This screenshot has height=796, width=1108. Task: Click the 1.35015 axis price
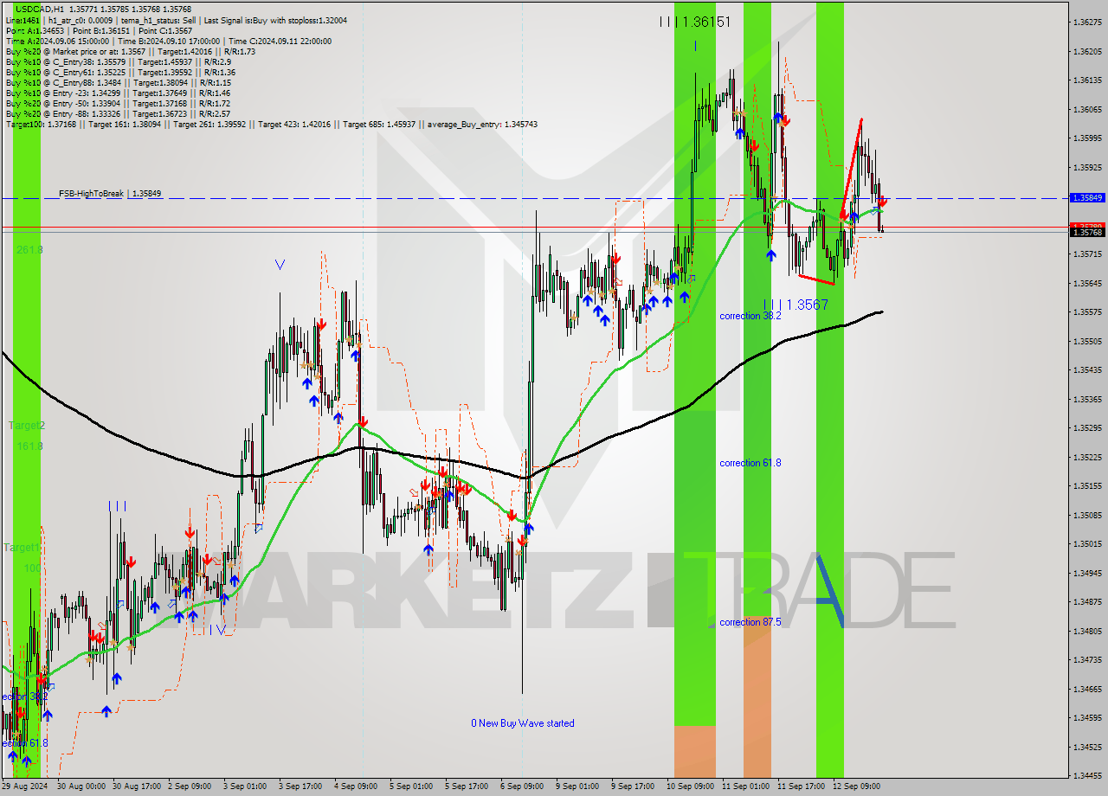[1086, 543]
